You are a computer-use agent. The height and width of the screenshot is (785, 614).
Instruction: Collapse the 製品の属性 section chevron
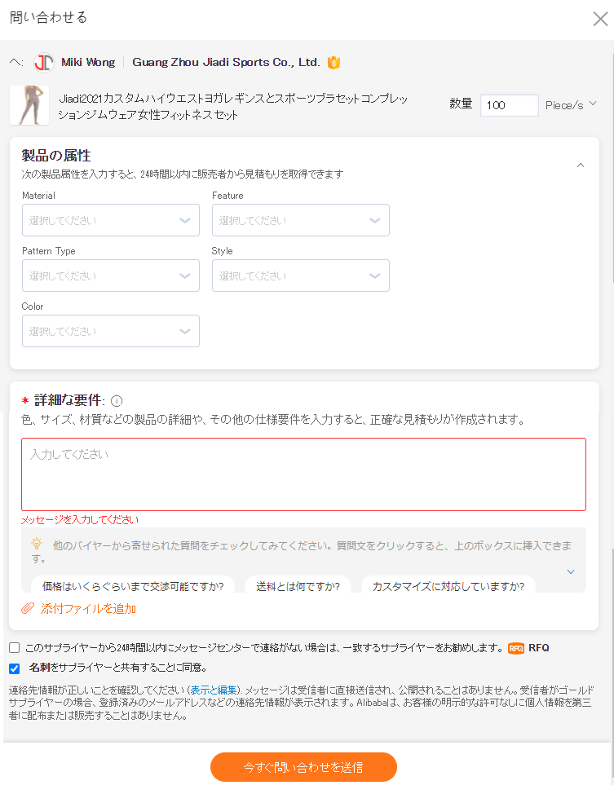pyautogui.click(x=581, y=165)
